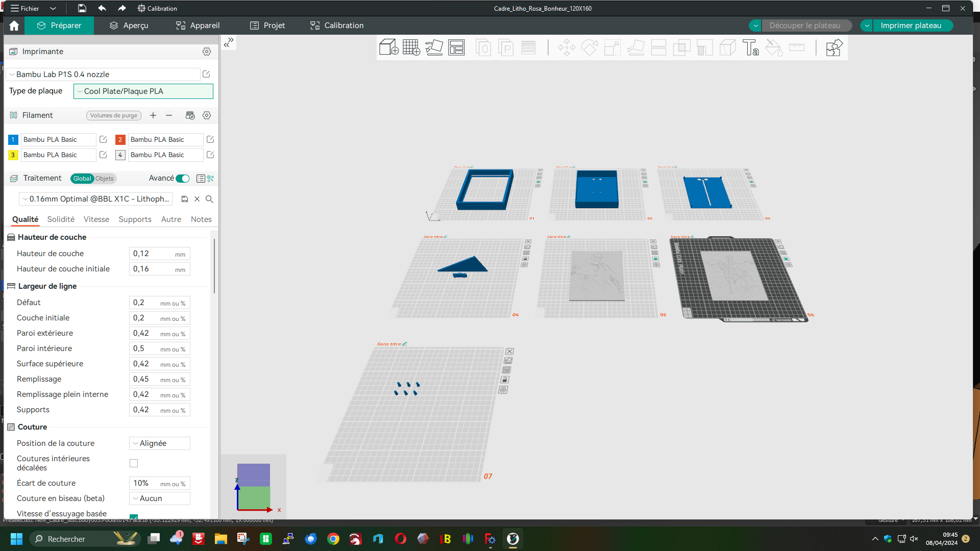Click Imprimer plateau button
This screenshot has height=551, width=980.
coord(911,26)
